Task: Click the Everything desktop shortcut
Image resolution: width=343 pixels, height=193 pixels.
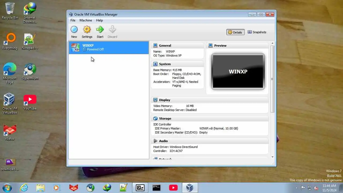Action: [x=10, y=42]
